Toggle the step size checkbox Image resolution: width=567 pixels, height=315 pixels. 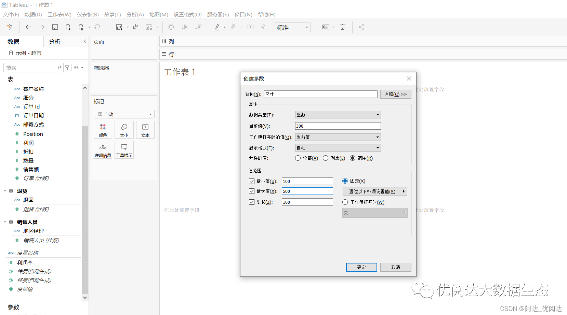click(252, 202)
